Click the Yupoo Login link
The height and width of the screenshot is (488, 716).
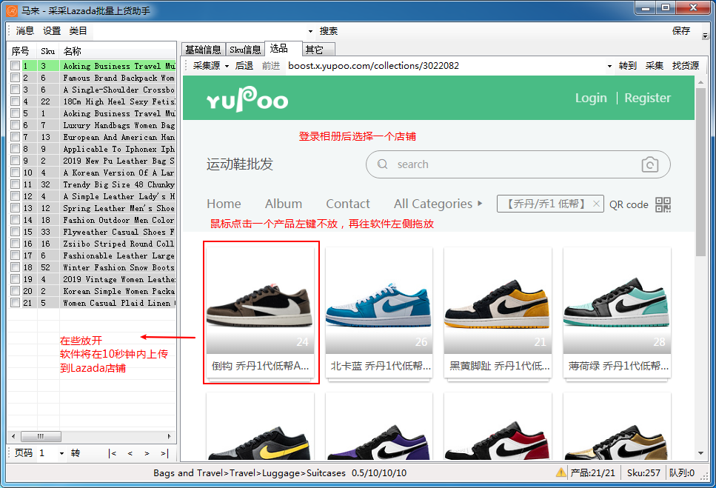[591, 98]
